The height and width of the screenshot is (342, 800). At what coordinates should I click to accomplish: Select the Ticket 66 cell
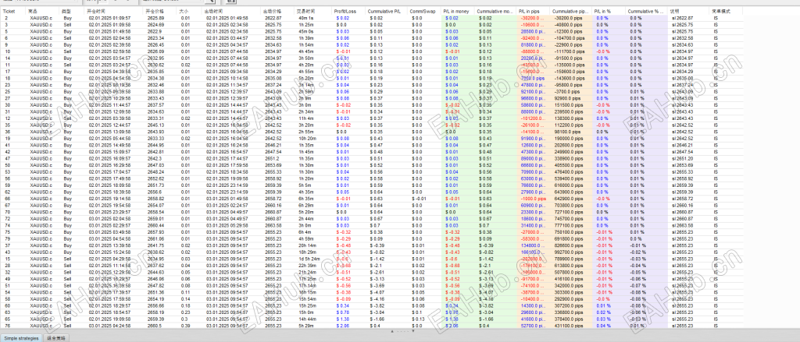(x=7, y=199)
